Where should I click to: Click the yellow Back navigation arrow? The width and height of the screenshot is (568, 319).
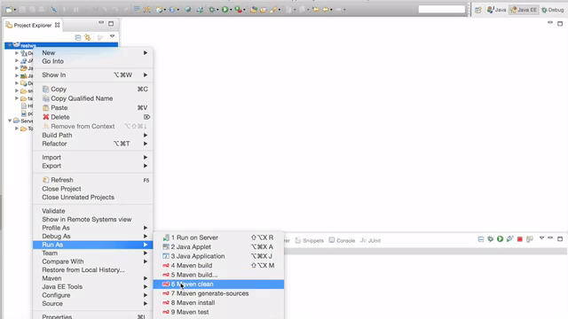(x=326, y=10)
